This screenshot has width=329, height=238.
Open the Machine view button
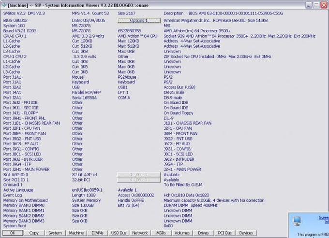[x=76, y=233]
